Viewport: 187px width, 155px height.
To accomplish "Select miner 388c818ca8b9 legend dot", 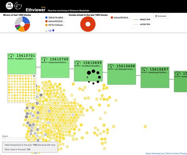I will coord(46,17).
